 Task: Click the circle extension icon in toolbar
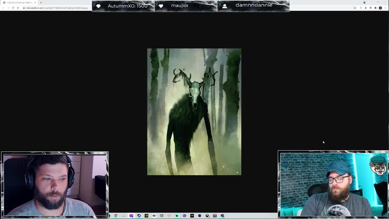point(361,8)
